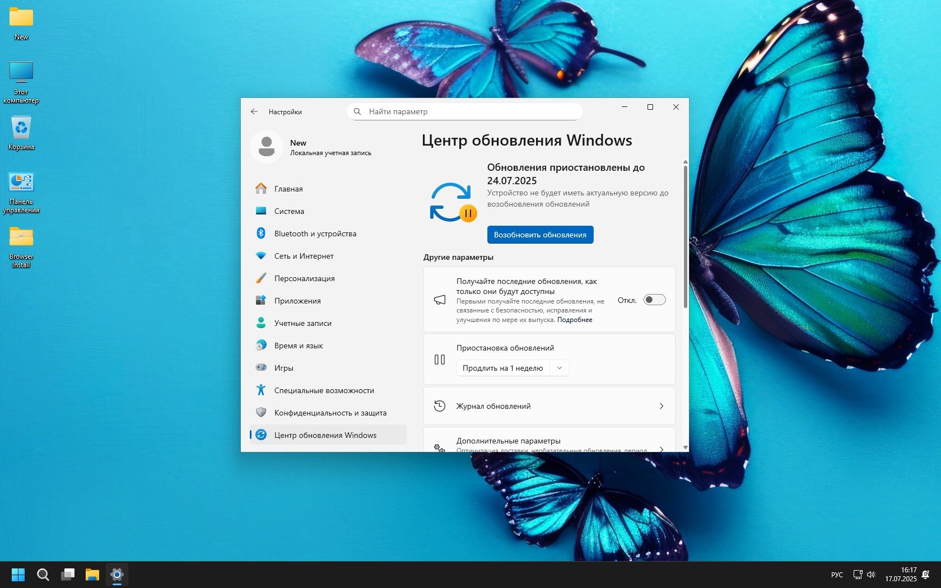Click the Privacy and security shield icon
Image resolution: width=941 pixels, height=588 pixels.
coord(261,413)
